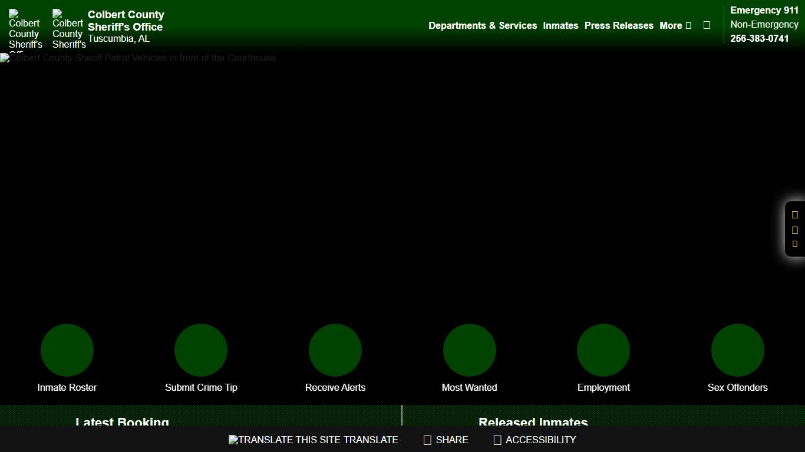This screenshot has height=452, width=805.
Task: Click the Colbert County Sheriff's Office title
Action: 126,21
